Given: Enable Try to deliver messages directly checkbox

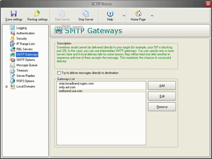Looking at the screenshot, I should coord(59,73).
